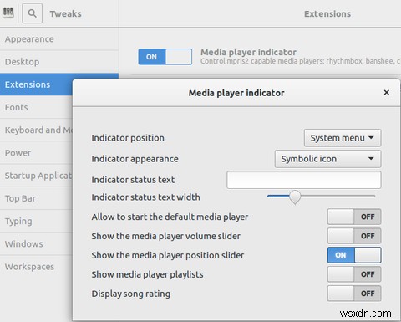The height and width of the screenshot is (322, 401).
Task: Click the Indicator status text field
Action: (x=304, y=180)
